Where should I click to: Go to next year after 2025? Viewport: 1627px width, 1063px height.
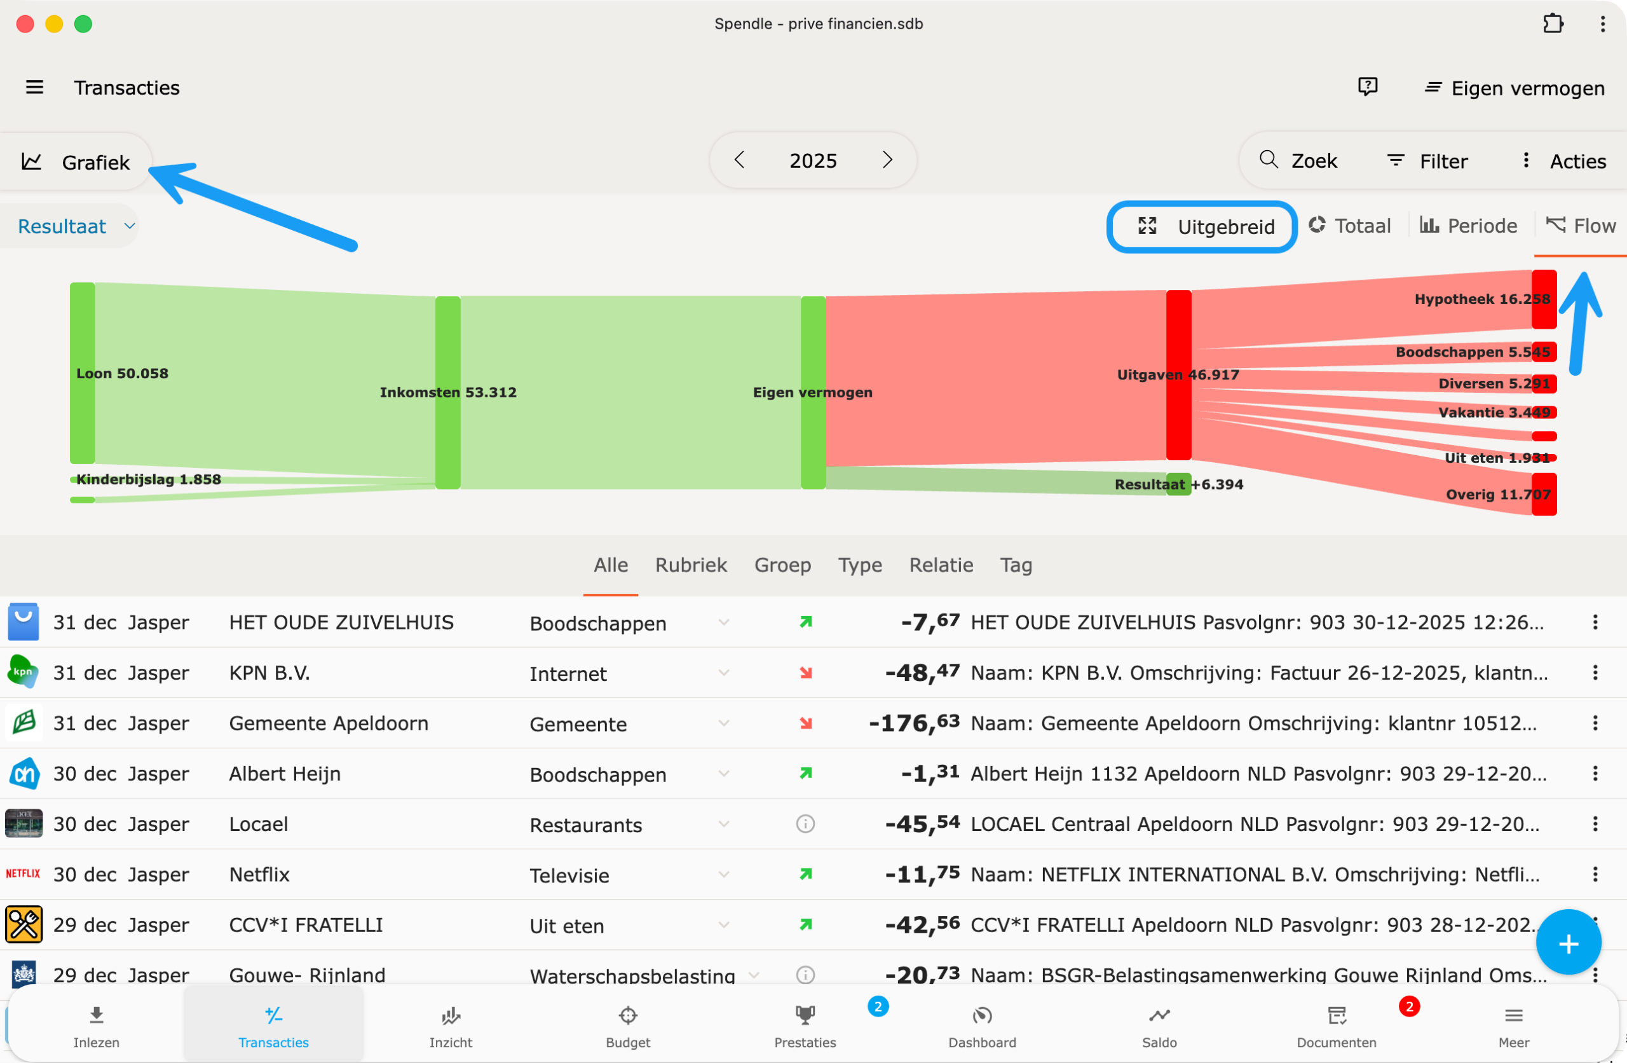pos(887,160)
